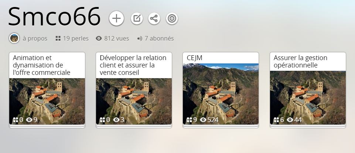Click the subscribers icon beside 7 abonnés
The width and height of the screenshot is (355, 153).
(140, 38)
